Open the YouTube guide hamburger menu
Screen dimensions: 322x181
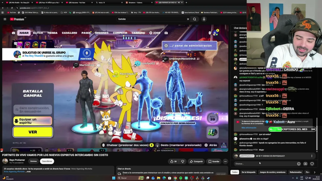coord(5,19)
